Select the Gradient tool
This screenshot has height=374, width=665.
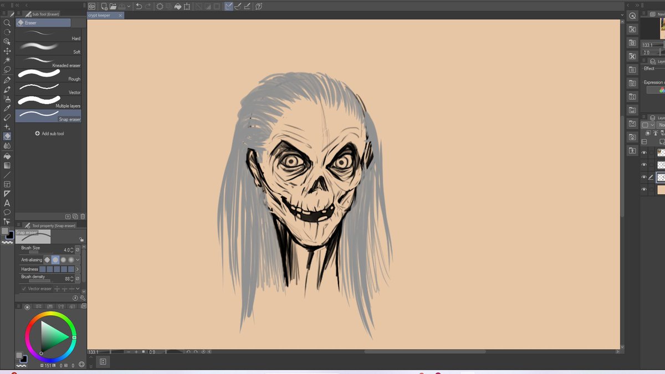click(7, 165)
